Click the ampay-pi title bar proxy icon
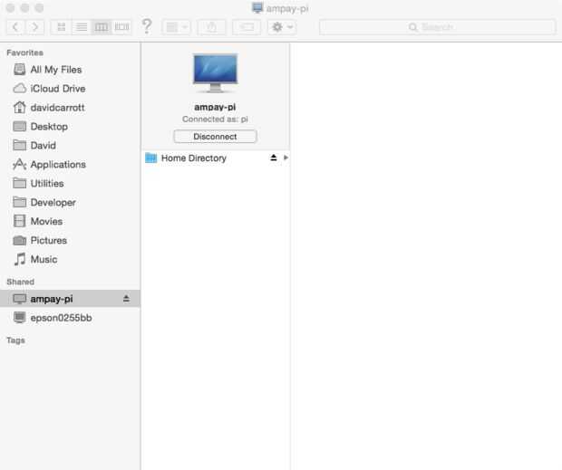The height and width of the screenshot is (470, 562). (x=257, y=8)
